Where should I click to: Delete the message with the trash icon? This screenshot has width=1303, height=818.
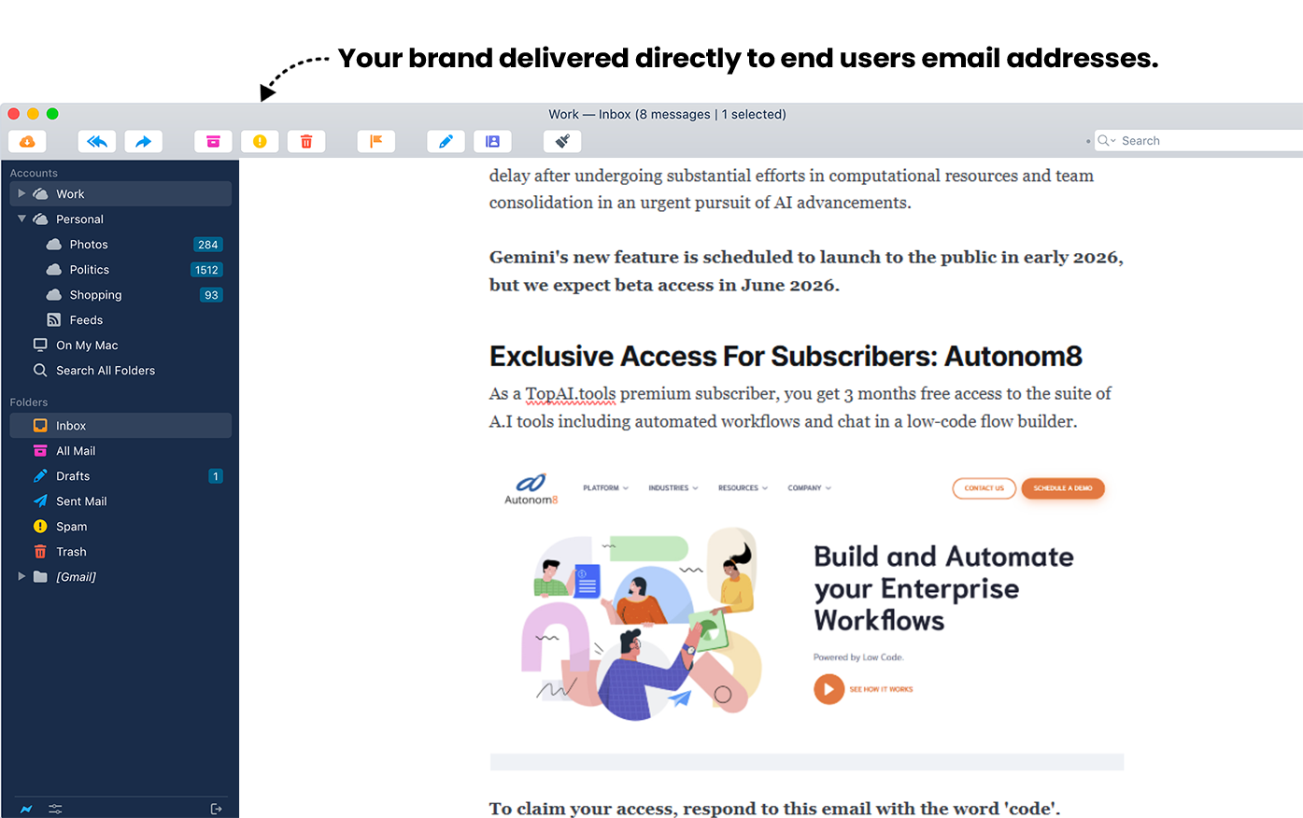306,141
